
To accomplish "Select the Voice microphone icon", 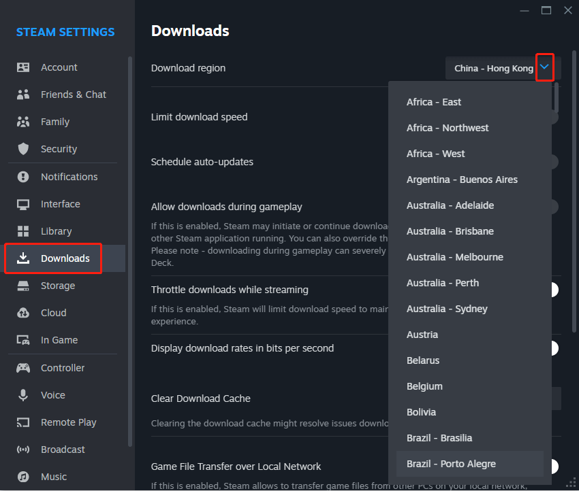I will tap(23, 394).
